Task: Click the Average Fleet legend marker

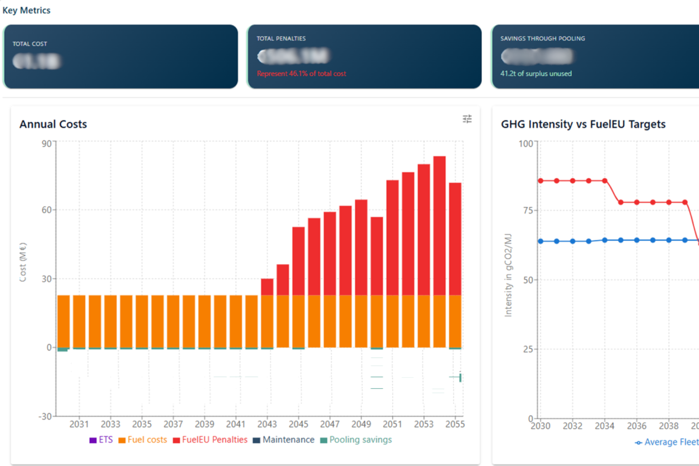Action: pos(639,443)
